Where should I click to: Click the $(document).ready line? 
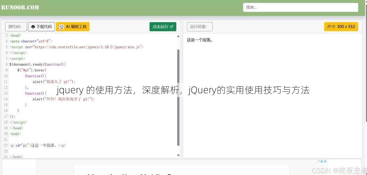(x=38, y=64)
